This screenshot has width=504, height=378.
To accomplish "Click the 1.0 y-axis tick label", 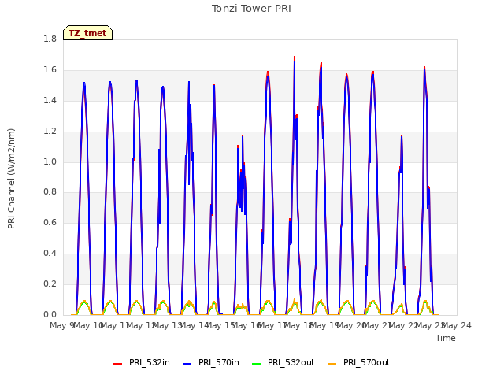I will (x=50, y=161).
